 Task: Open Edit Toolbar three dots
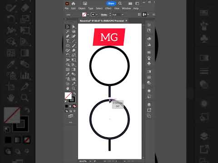[70, 122]
